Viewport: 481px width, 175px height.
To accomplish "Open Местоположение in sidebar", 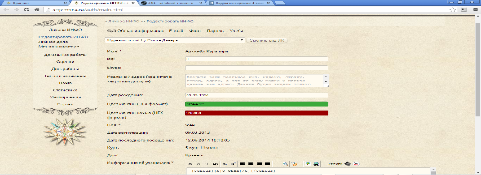I will click(58, 47).
